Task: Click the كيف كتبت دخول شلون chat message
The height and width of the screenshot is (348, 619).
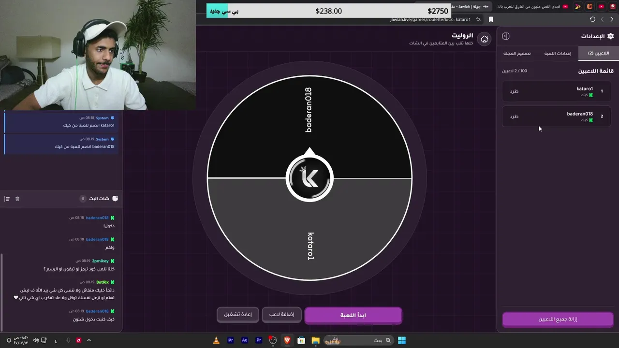Action: [94, 319]
